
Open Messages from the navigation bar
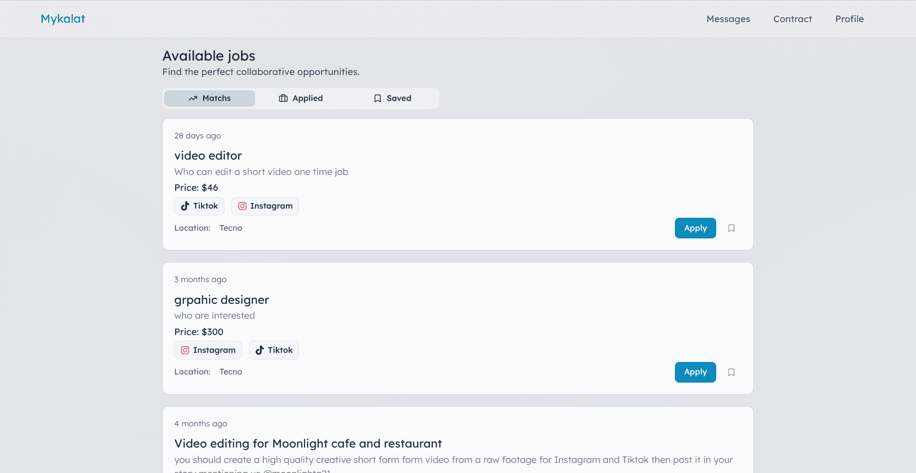point(728,19)
